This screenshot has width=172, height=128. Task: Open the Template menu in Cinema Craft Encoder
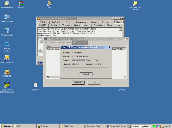click(x=61, y=42)
